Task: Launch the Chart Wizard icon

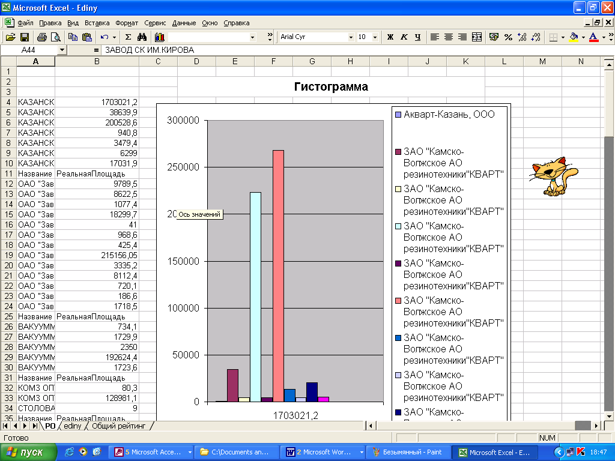Action: [x=160, y=37]
